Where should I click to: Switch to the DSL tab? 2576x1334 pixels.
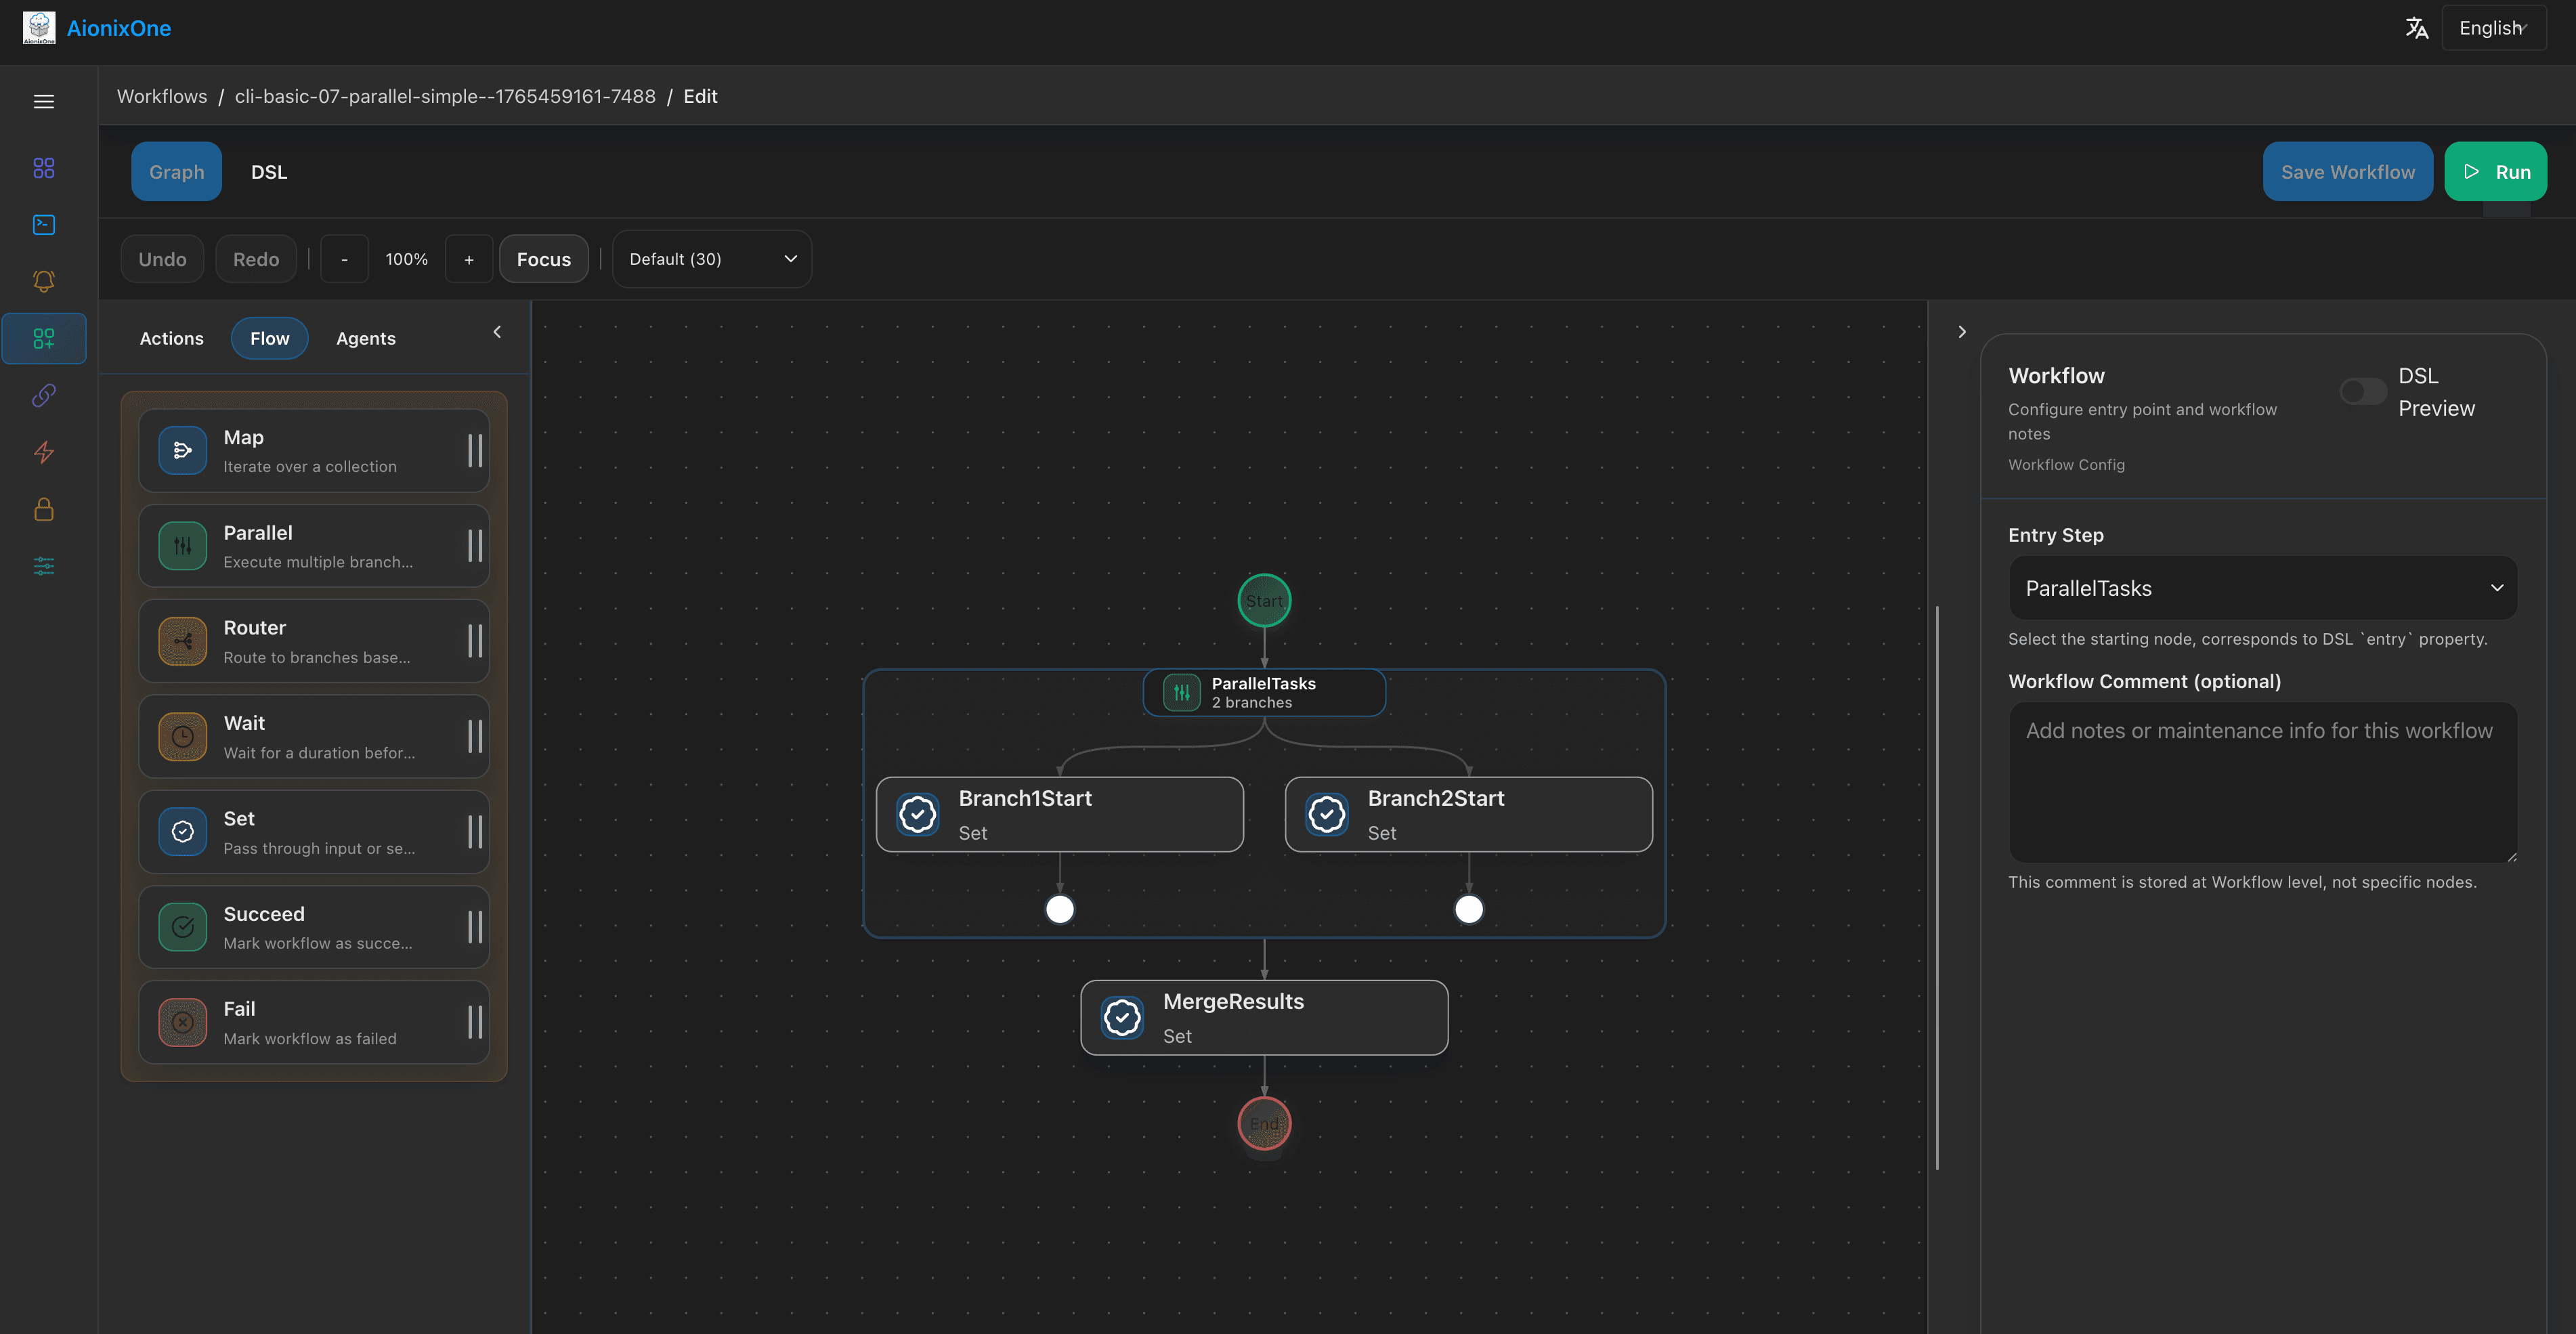click(268, 171)
